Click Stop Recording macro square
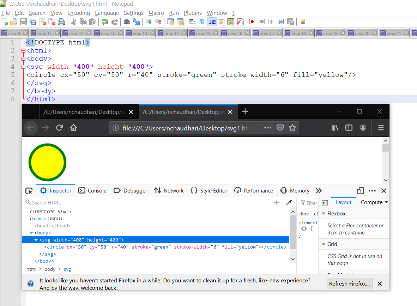 (x=262, y=22)
